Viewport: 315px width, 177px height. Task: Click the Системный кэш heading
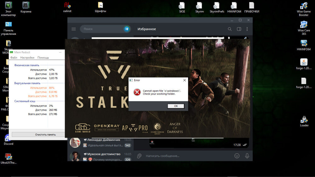pyautogui.click(x=25, y=101)
